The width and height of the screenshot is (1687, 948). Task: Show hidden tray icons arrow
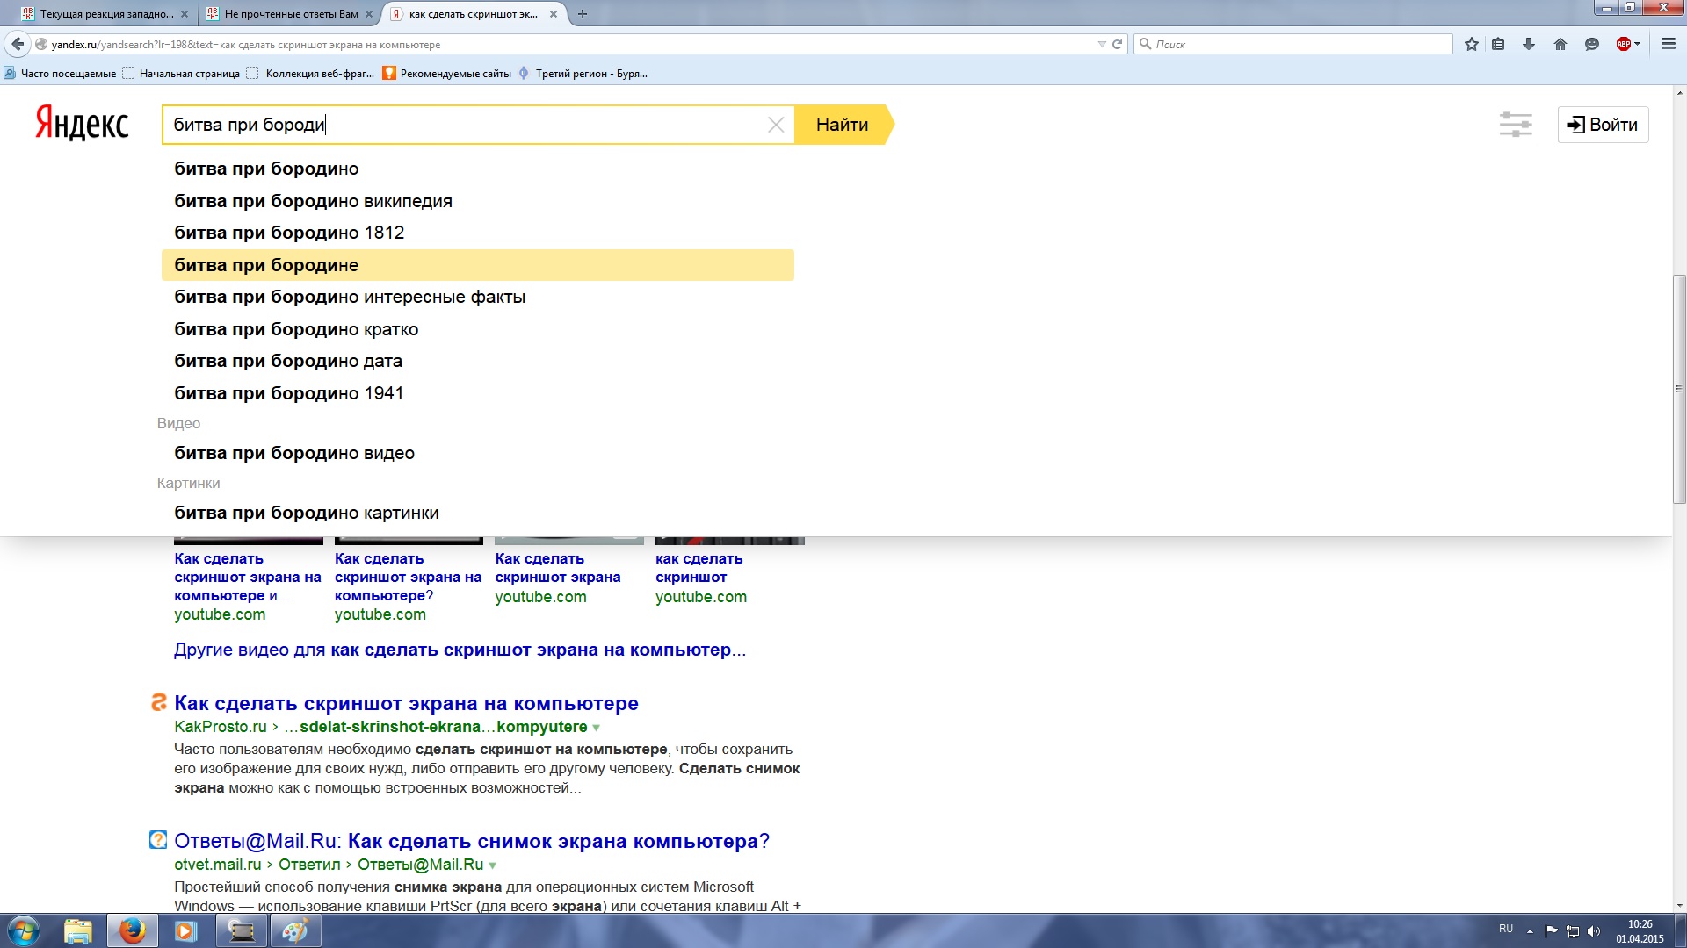pos(1530,931)
